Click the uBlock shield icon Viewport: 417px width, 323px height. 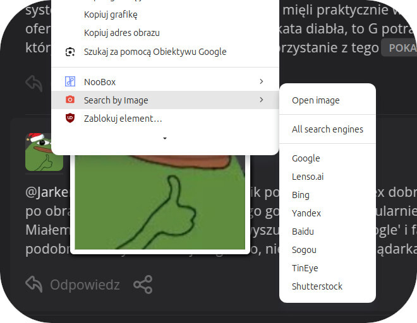(70, 118)
